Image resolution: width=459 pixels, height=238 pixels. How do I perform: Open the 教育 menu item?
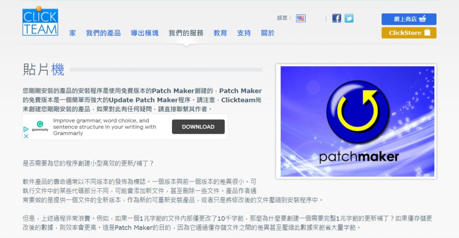pos(220,33)
